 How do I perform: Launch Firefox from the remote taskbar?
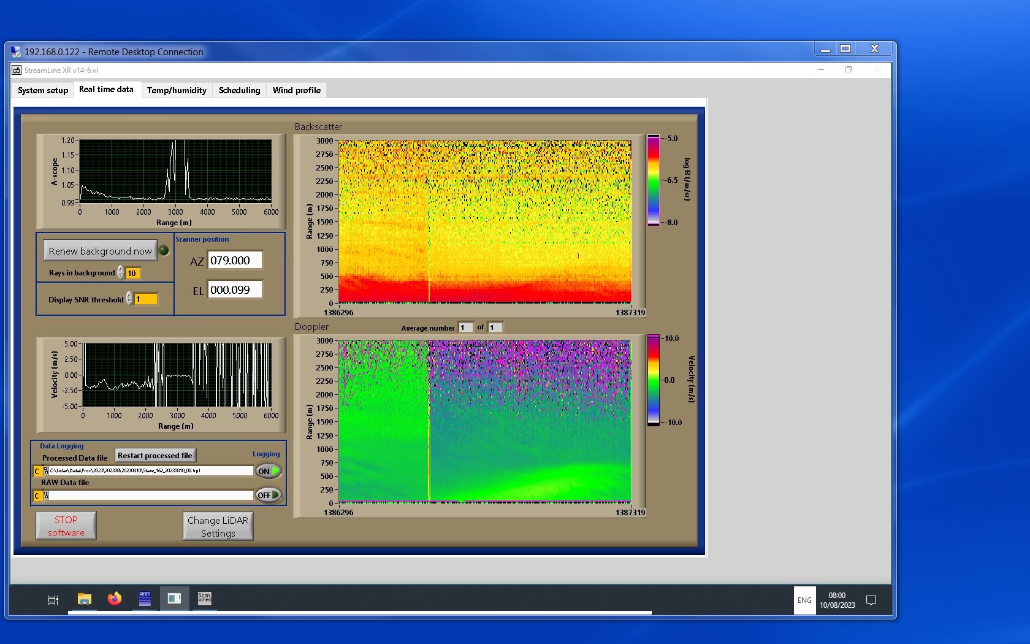click(115, 599)
